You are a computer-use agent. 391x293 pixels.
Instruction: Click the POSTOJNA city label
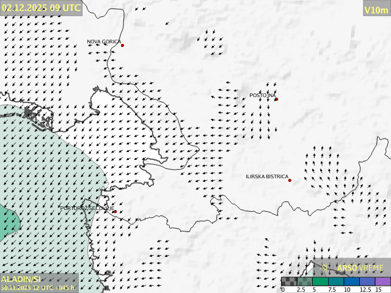coord(262,95)
